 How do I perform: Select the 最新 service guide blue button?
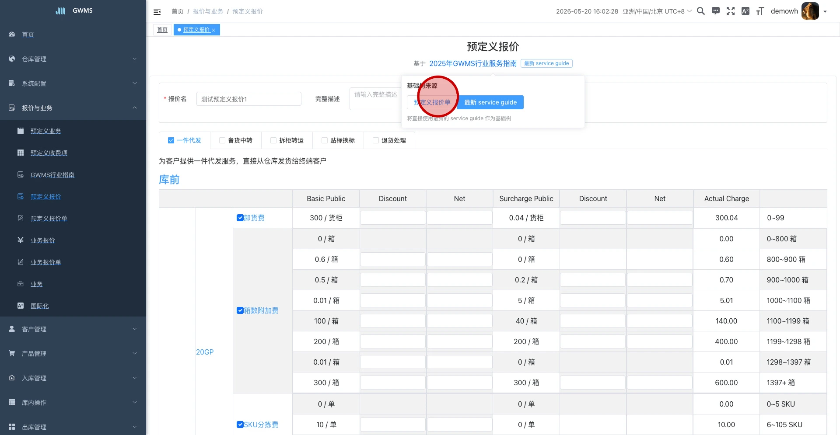490,102
